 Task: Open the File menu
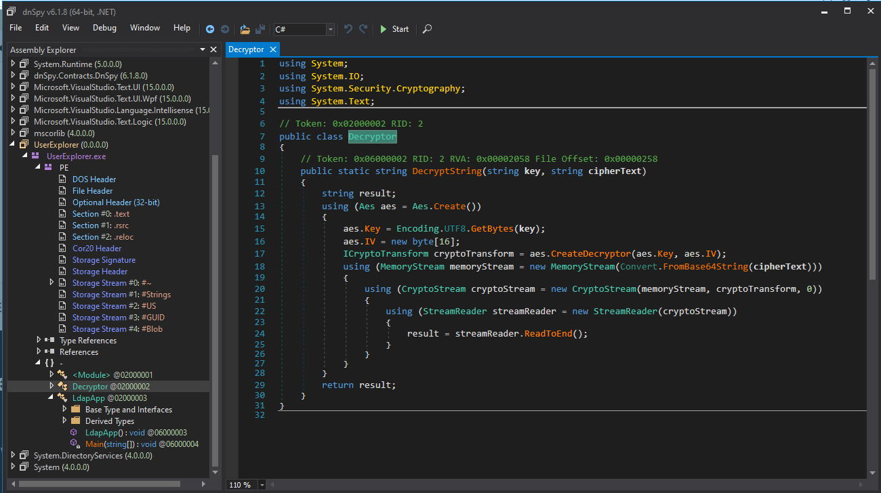point(16,28)
